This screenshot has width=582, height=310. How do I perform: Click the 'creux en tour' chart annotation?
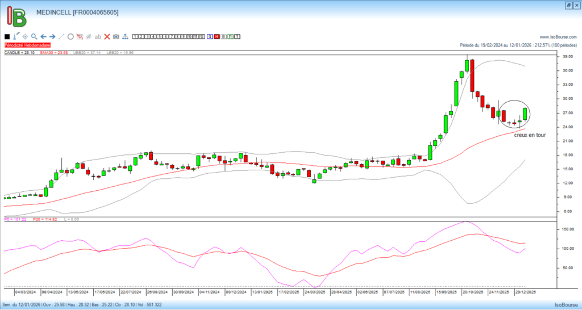pyautogui.click(x=530, y=135)
